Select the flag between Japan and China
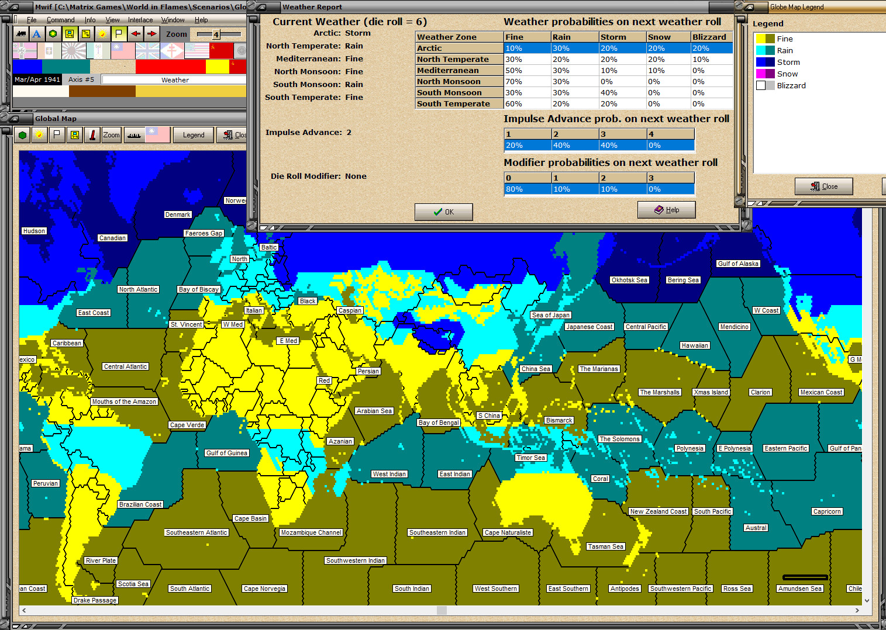Image resolution: width=886 pixels, height=630 pixels. [99, 51]
